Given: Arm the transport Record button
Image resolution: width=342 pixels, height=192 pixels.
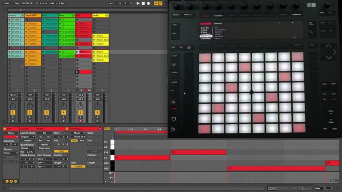Looking at the screenshot, I should 149,3.
